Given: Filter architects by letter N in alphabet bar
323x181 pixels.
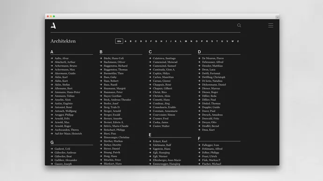Looking at the screenshot, I should 191,41.
